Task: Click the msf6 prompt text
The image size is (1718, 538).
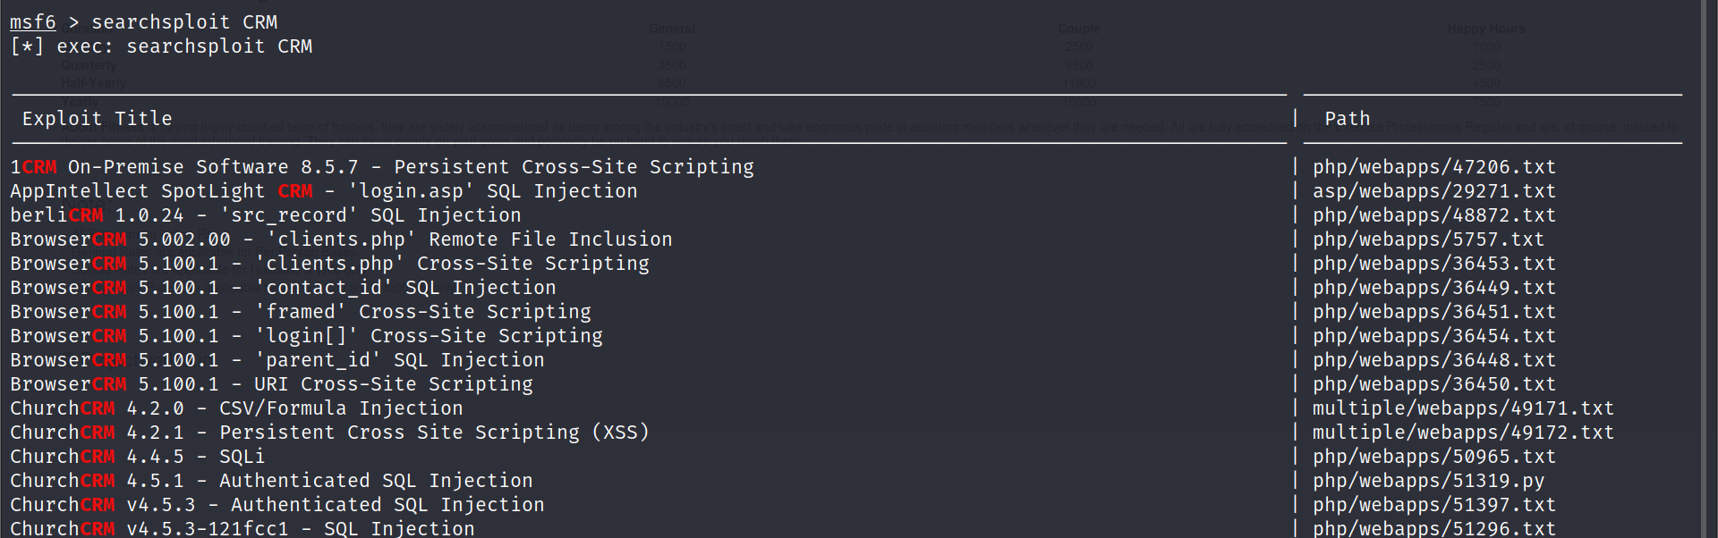Action: click(x=33, y=22)
